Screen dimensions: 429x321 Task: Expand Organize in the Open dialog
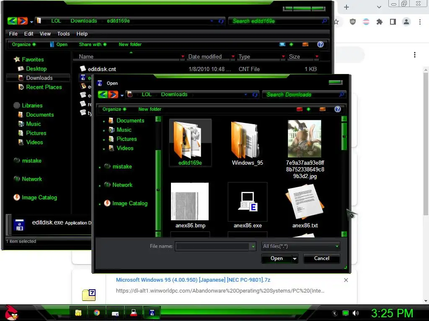coord(114,109)
